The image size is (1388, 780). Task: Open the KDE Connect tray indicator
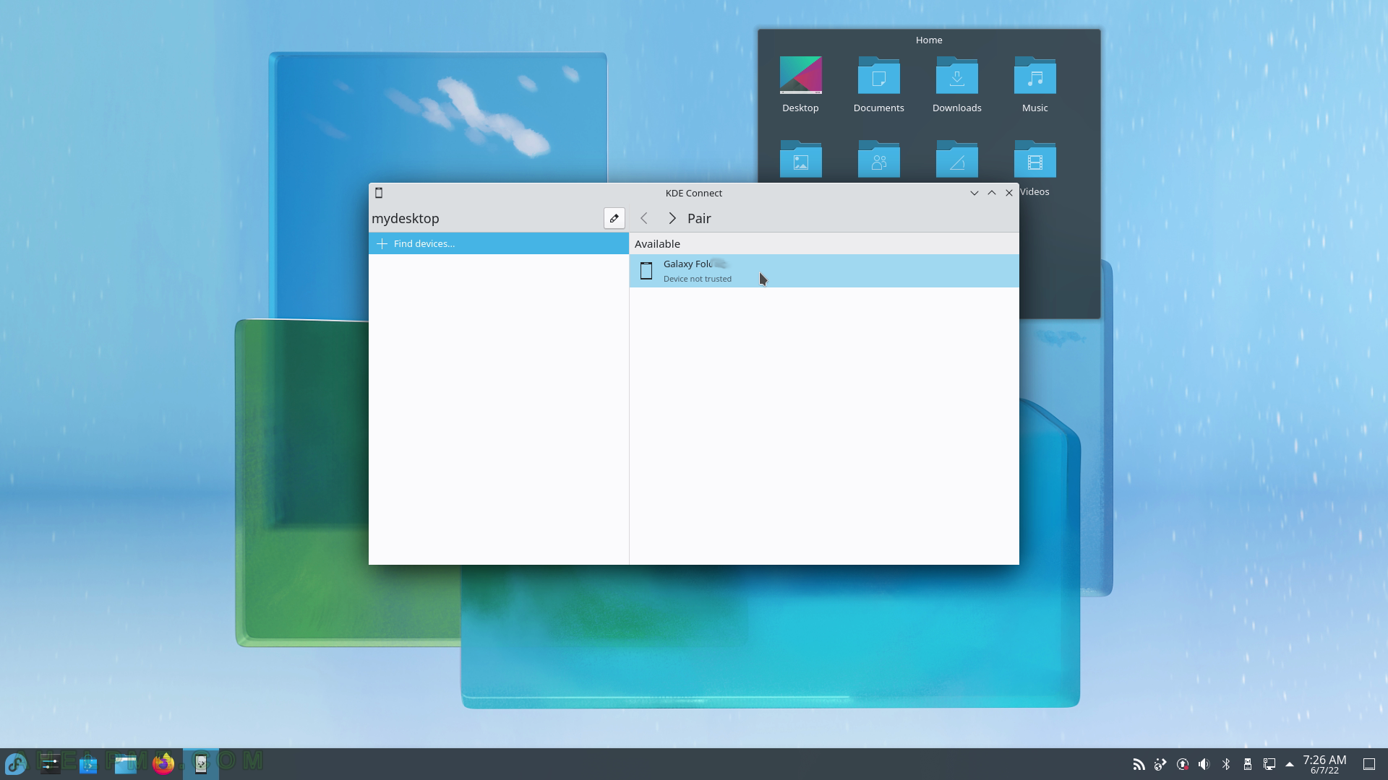tap(1160, 764)
